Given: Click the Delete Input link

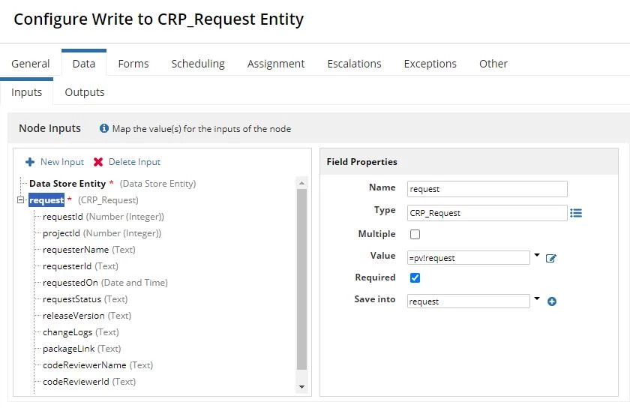Looking at the screenshot, I should [134, 162].
